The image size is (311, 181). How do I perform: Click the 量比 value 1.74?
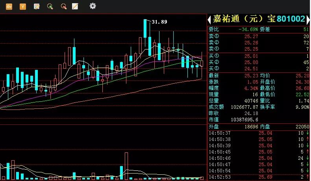click(304, 101)
